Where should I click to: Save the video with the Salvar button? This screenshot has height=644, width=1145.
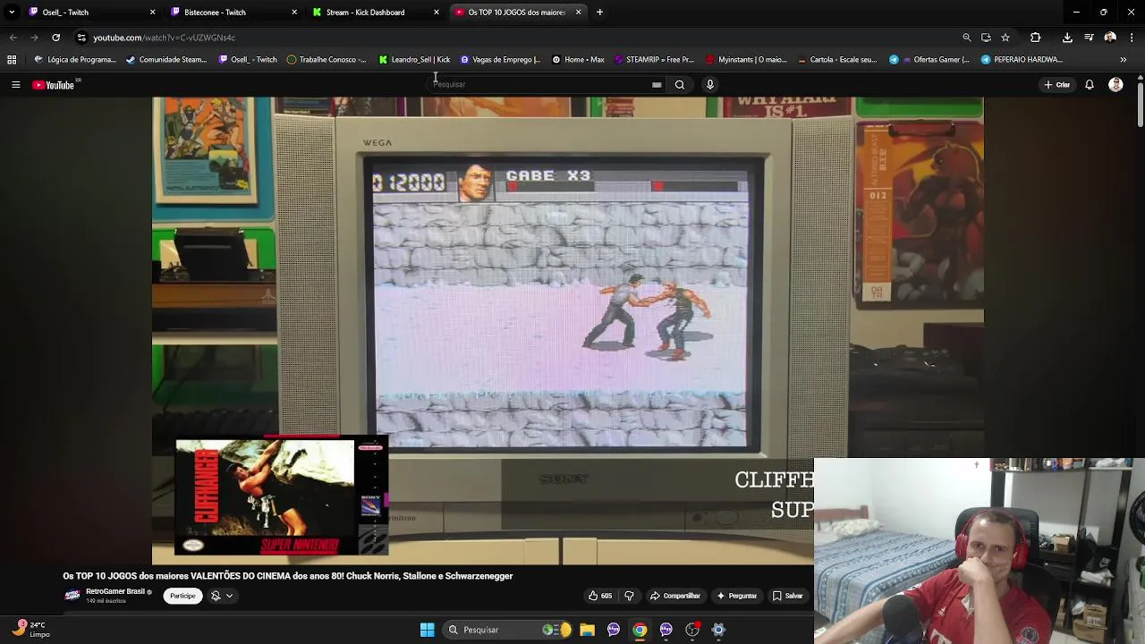788,596
